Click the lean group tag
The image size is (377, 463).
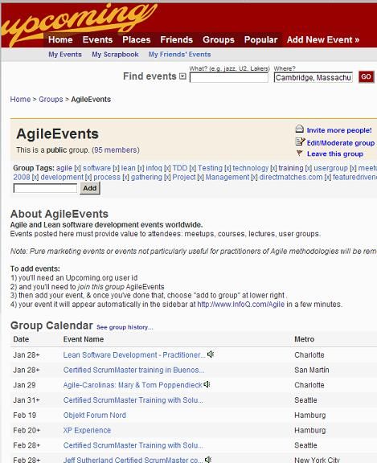pyautogui.click(x=128, y=168)
